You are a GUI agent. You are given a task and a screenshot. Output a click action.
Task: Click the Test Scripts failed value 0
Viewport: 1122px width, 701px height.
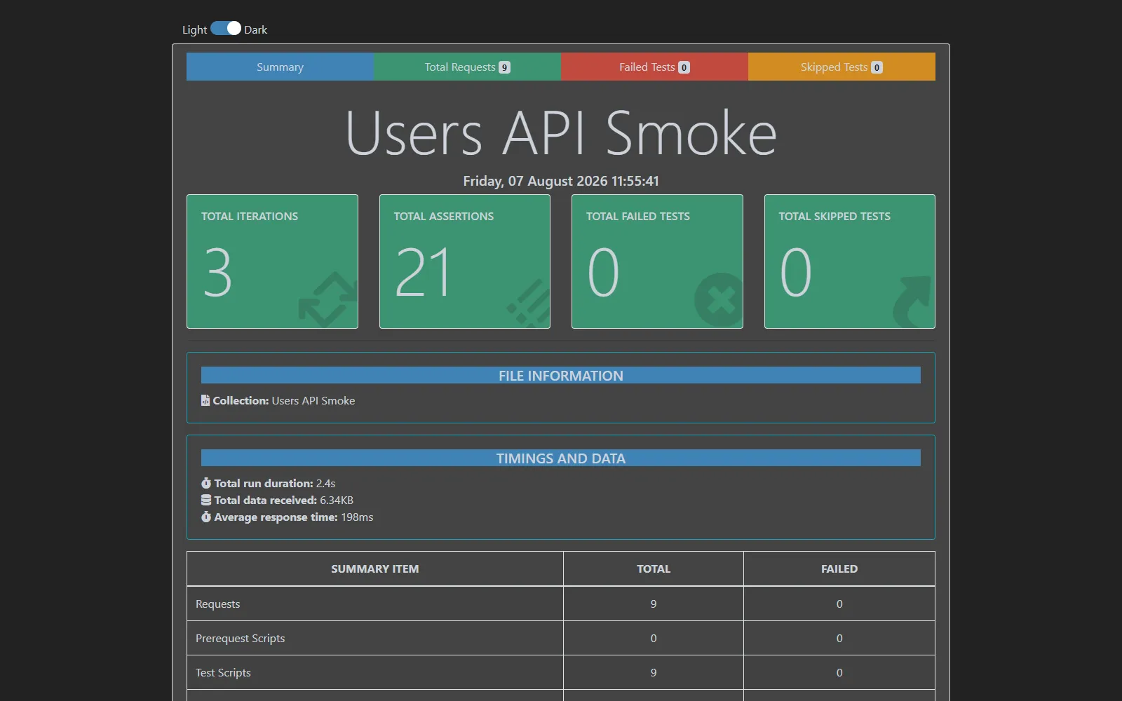click(x=839, y=672)
